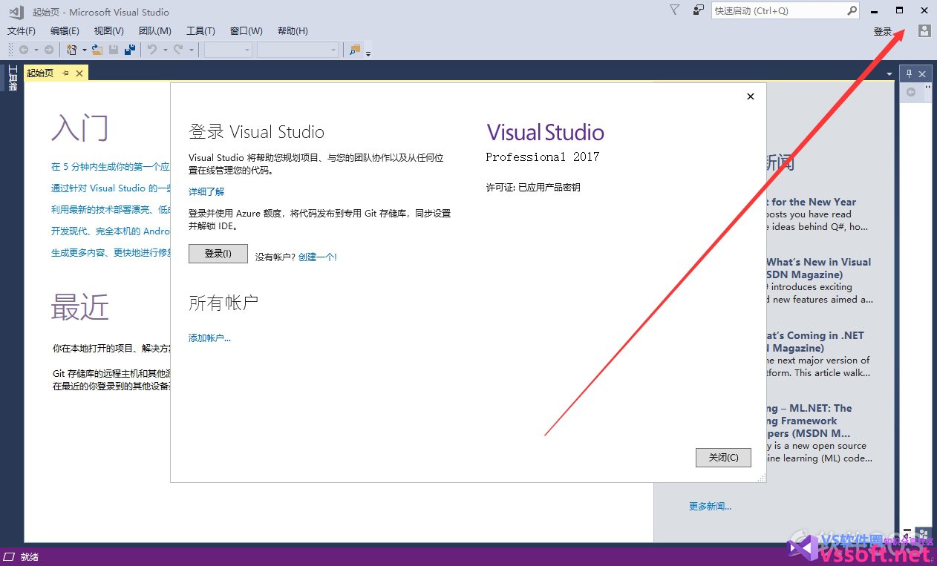
Task: Click the 创建一个! link
Action: [318, 257]
